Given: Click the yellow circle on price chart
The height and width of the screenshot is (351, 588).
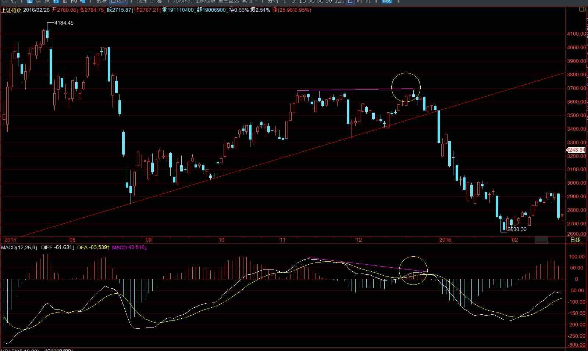Looking at the screenshot, I should coord(406,87).
